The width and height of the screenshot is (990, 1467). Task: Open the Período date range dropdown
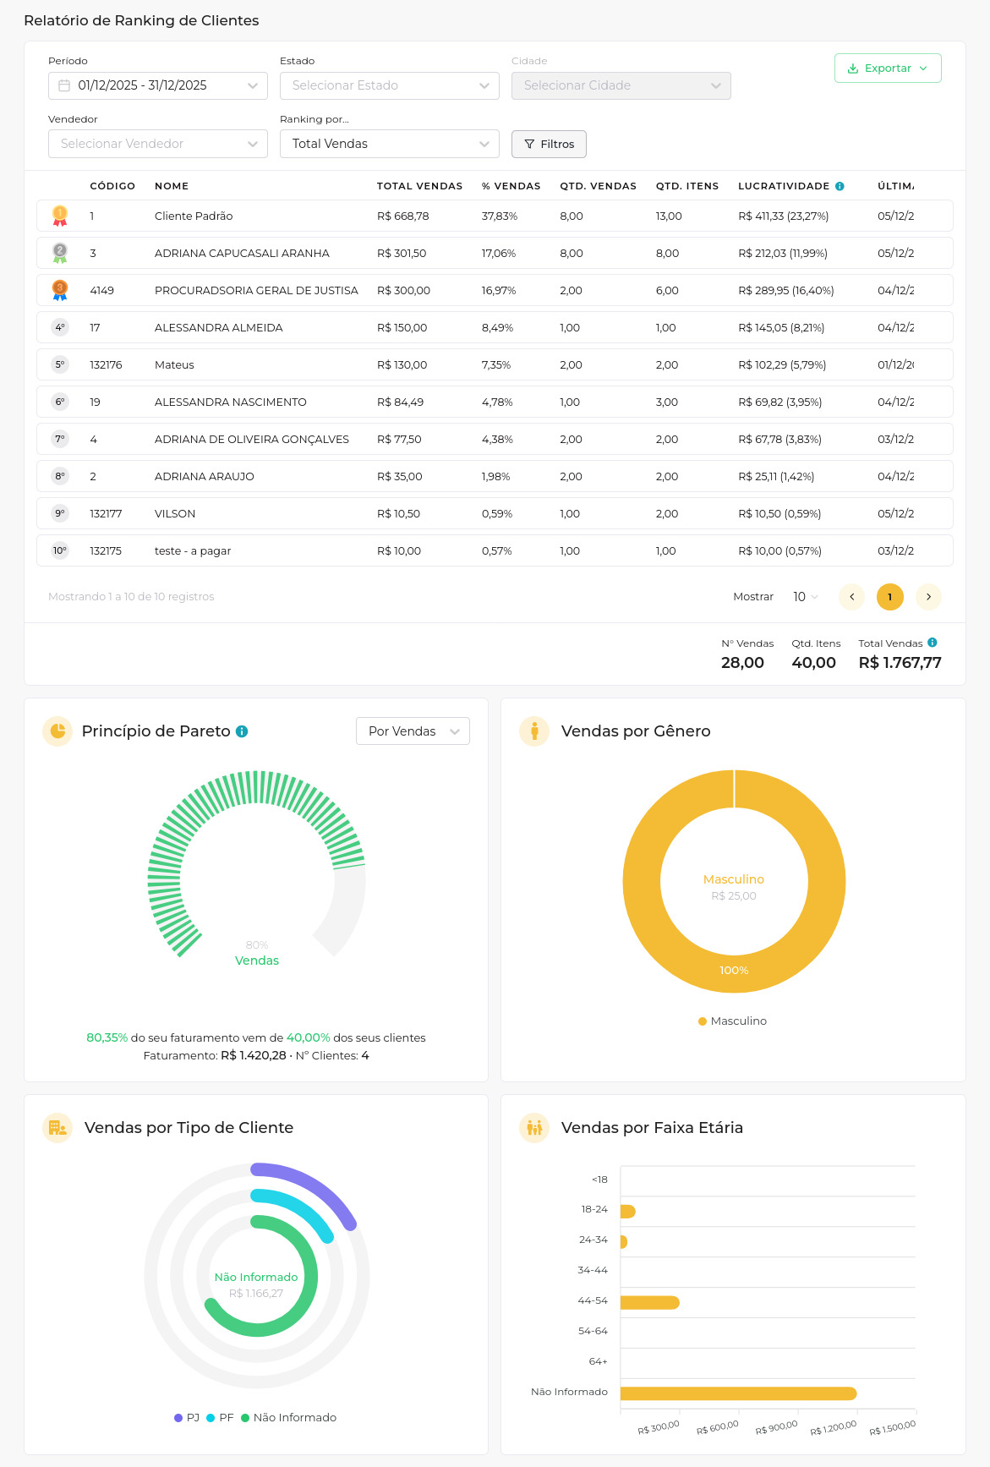[x=158, y=85]
